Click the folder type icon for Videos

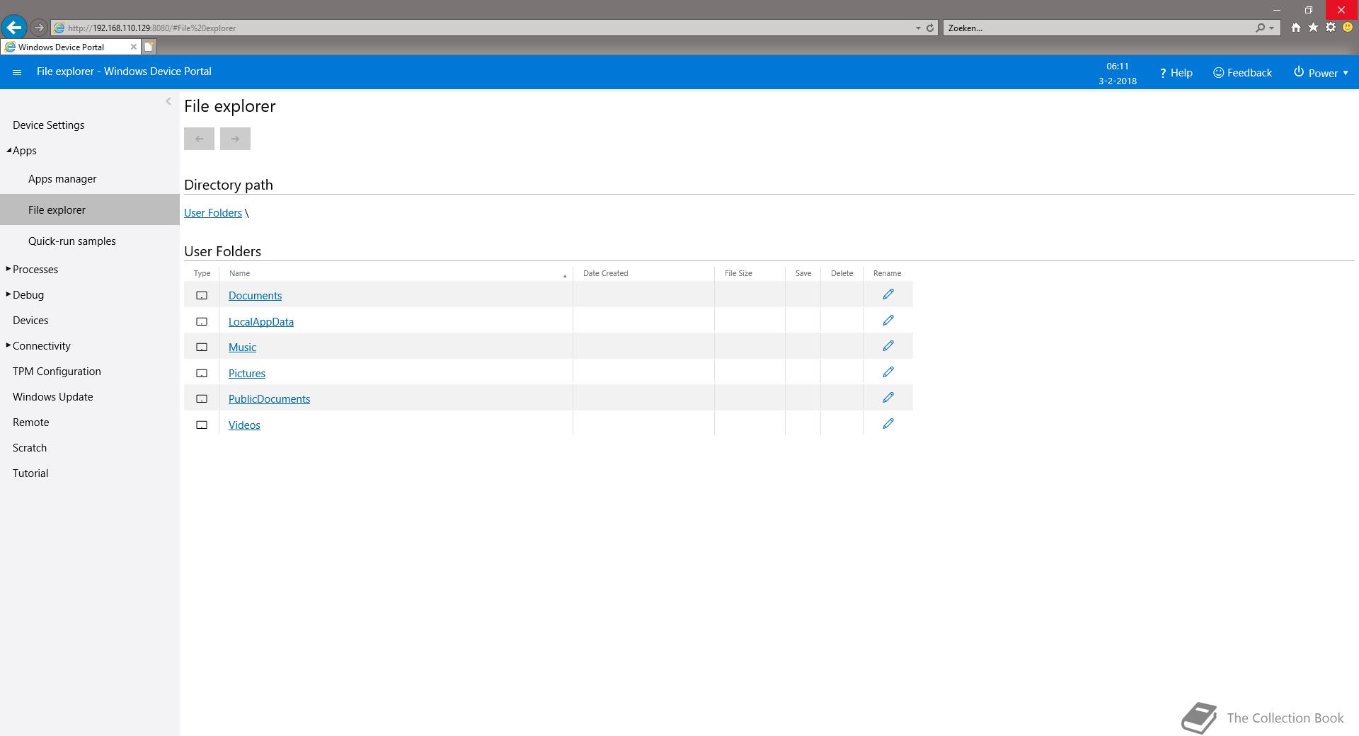click(202, 425)
